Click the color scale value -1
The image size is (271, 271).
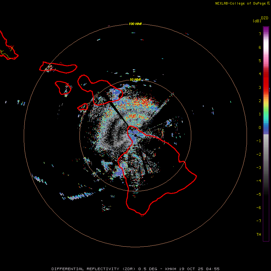coord(259,141)
